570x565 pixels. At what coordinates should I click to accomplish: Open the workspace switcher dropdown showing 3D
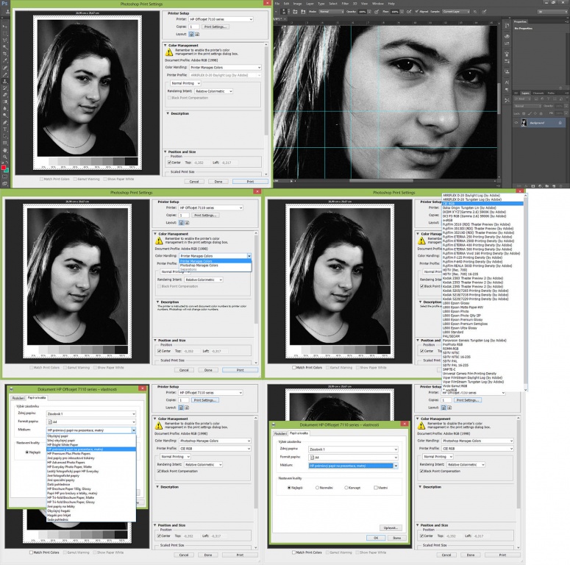(x=552, y=12)
